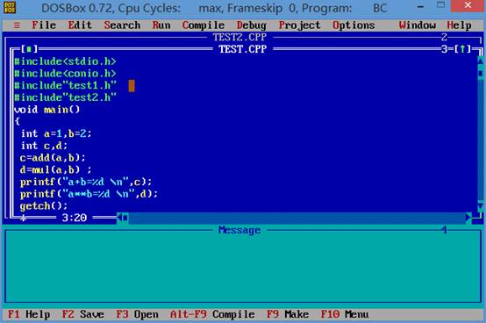Activate the TEST2.CPP window title bar
This screenshot has height=323, width=486.
pos(239,37)
